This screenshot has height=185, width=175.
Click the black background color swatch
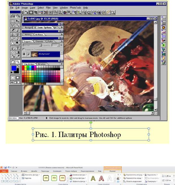click(17, 71)
